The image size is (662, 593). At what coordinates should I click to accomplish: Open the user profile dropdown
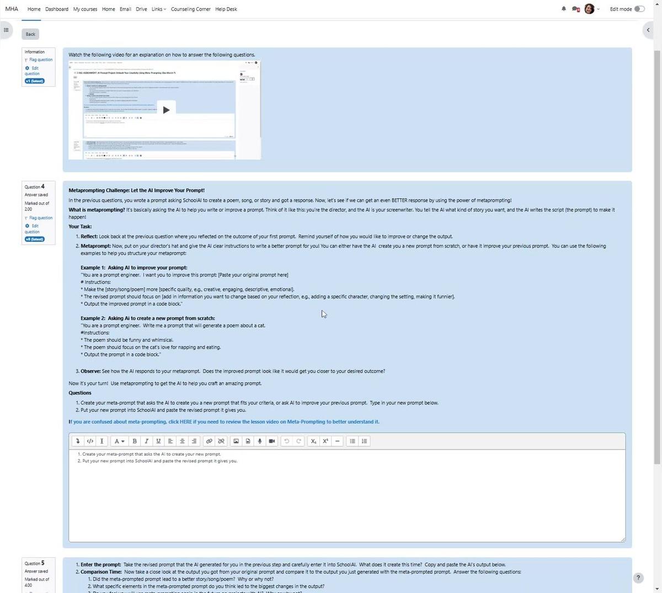pos(589,9)
